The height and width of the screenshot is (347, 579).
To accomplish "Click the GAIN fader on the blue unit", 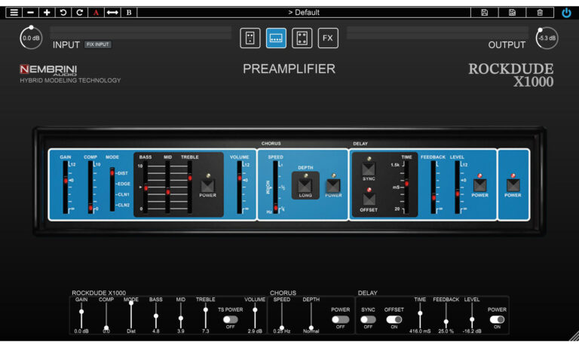I will point(66,187).
